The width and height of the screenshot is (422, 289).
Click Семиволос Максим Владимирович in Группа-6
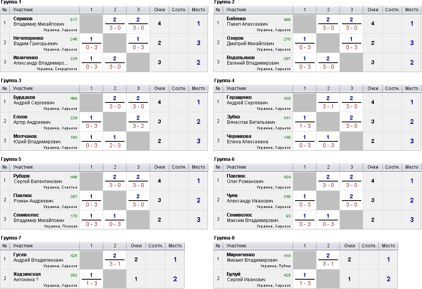252,218
